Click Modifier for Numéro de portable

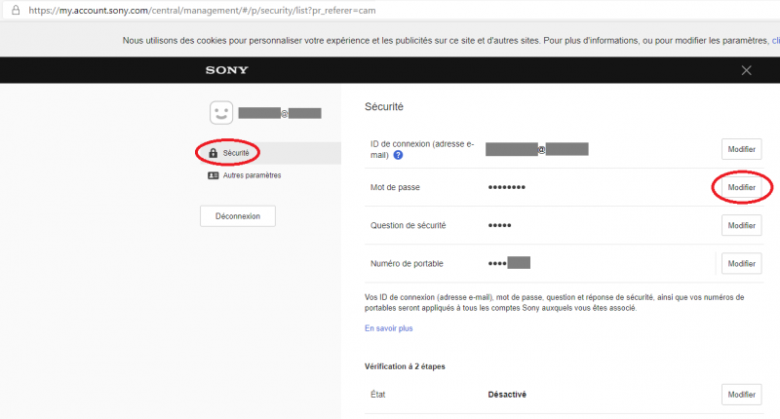(741, 263)
